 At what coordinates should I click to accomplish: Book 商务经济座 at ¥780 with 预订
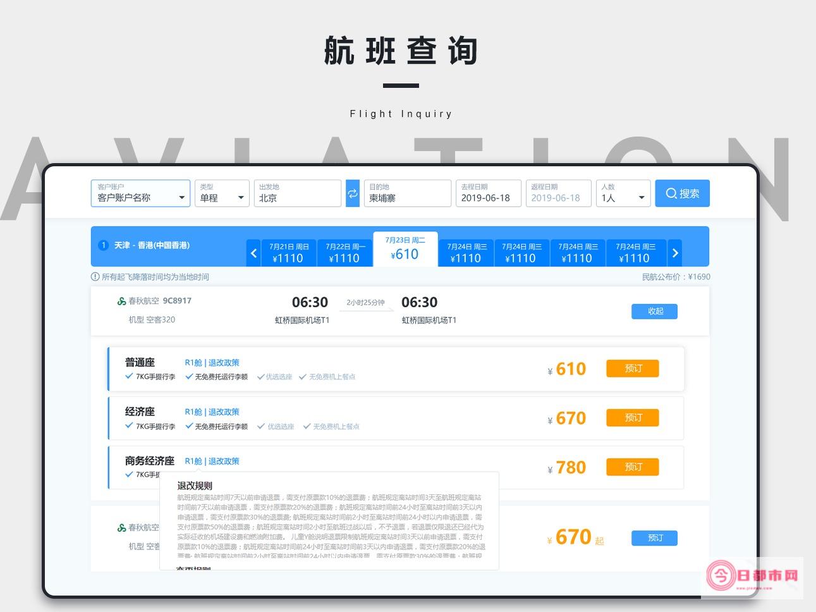tap(633, 467)
